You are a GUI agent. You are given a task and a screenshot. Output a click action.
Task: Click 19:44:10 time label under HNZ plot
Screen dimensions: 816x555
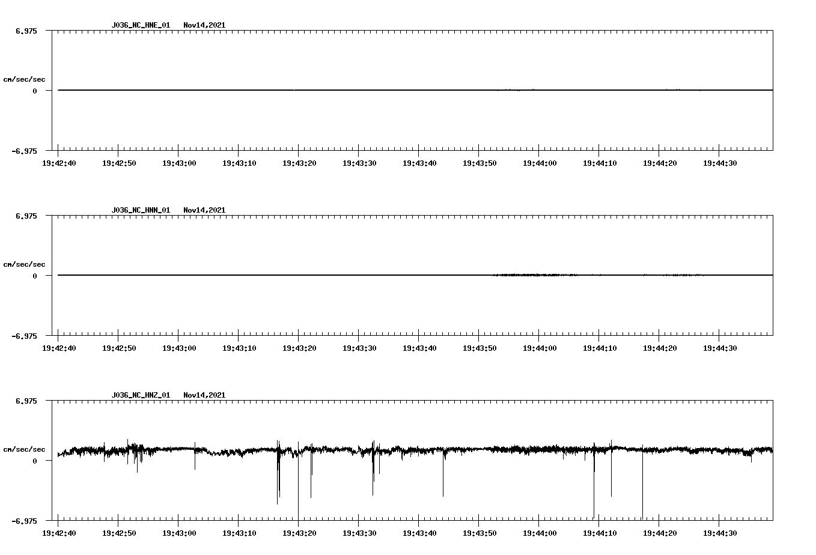click(600, 533)
